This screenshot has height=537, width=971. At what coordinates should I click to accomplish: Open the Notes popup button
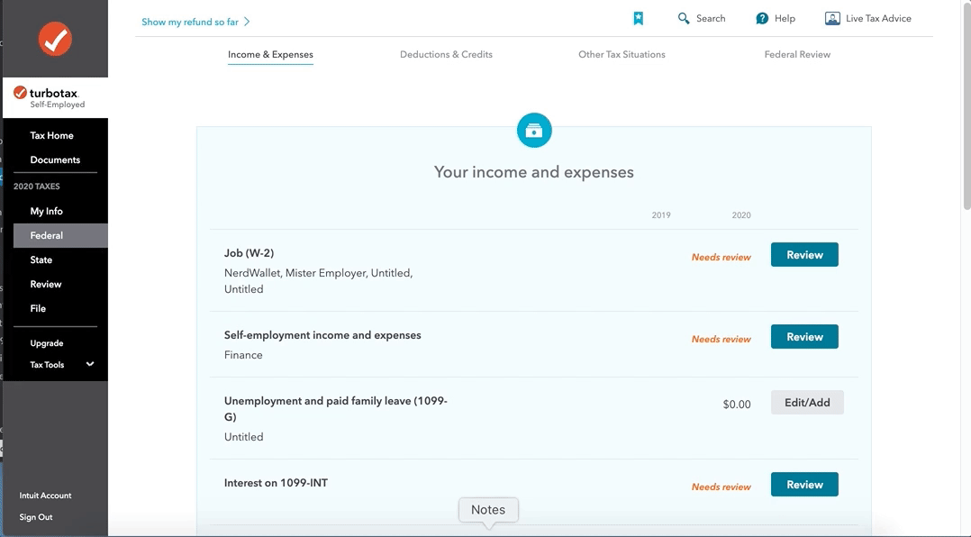pos(488,510)
